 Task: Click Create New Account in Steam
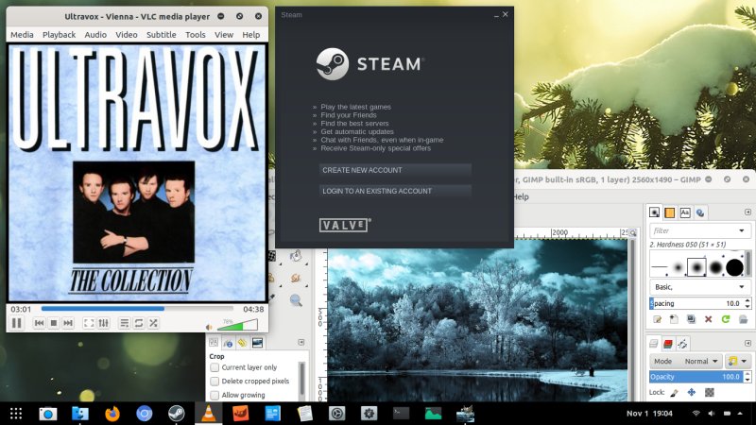point(394,170)
